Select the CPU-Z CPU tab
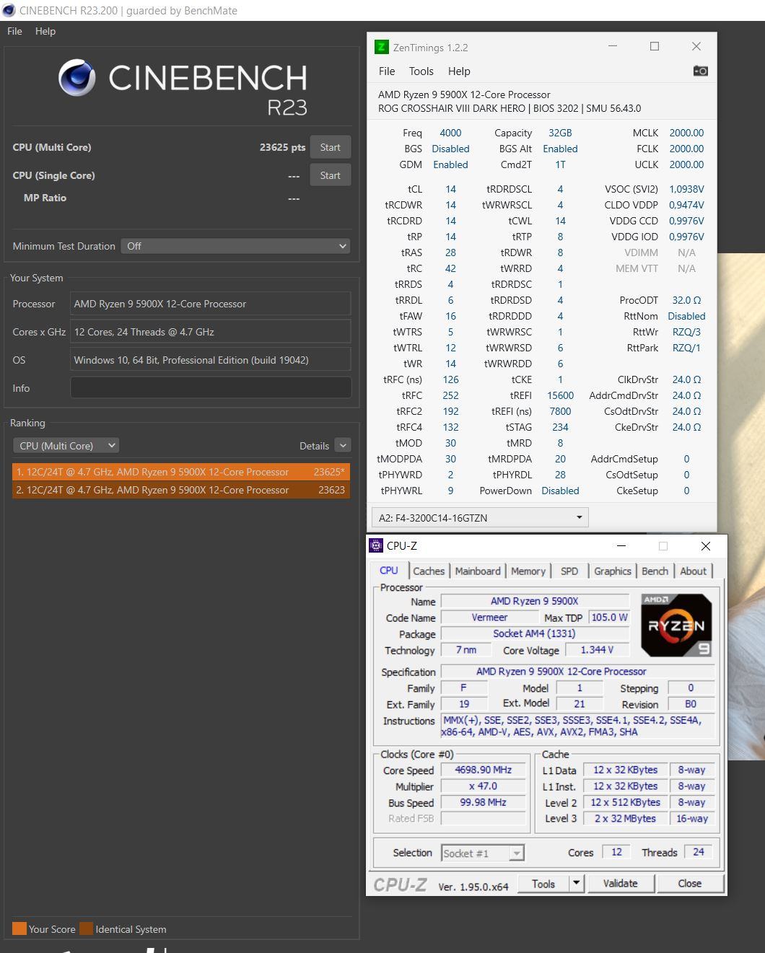 tap(389, 570)
